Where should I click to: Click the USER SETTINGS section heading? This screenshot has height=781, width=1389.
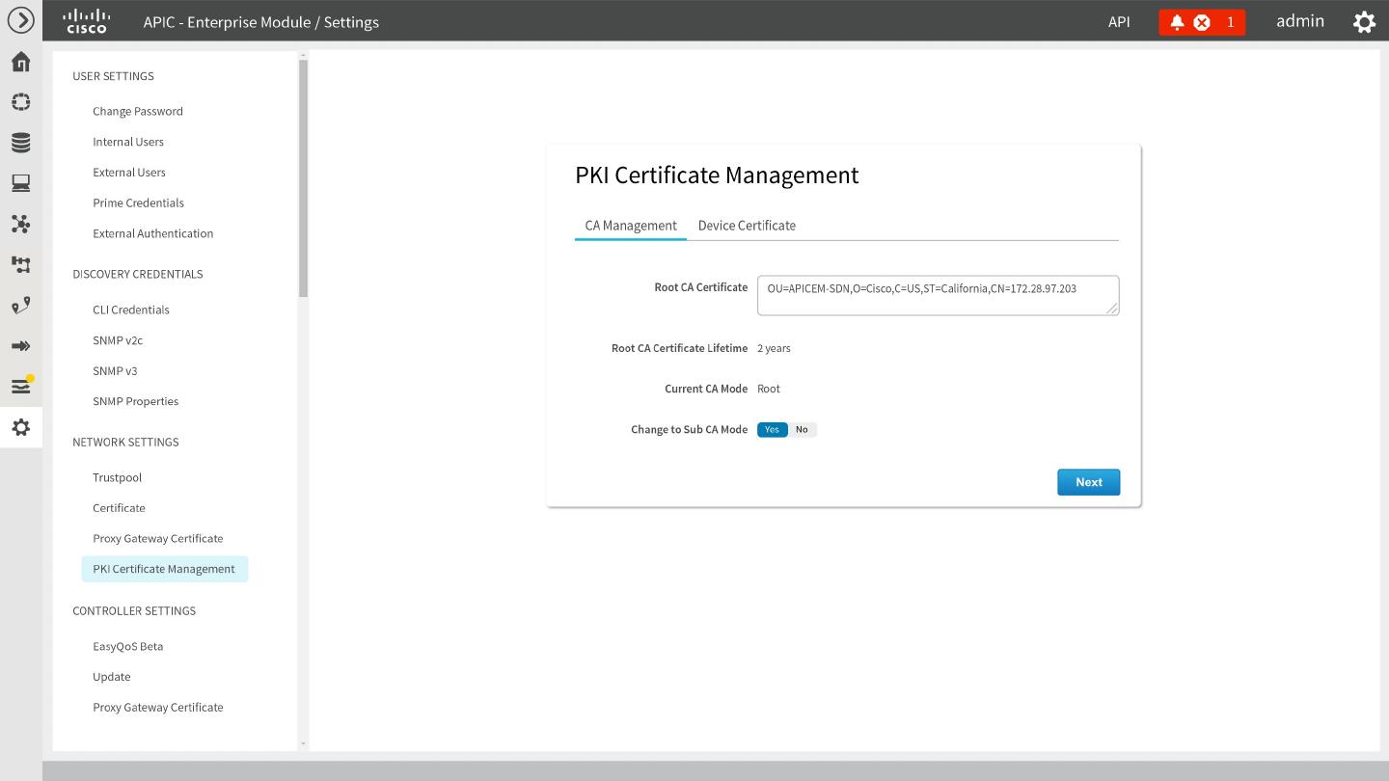point(113,76)
